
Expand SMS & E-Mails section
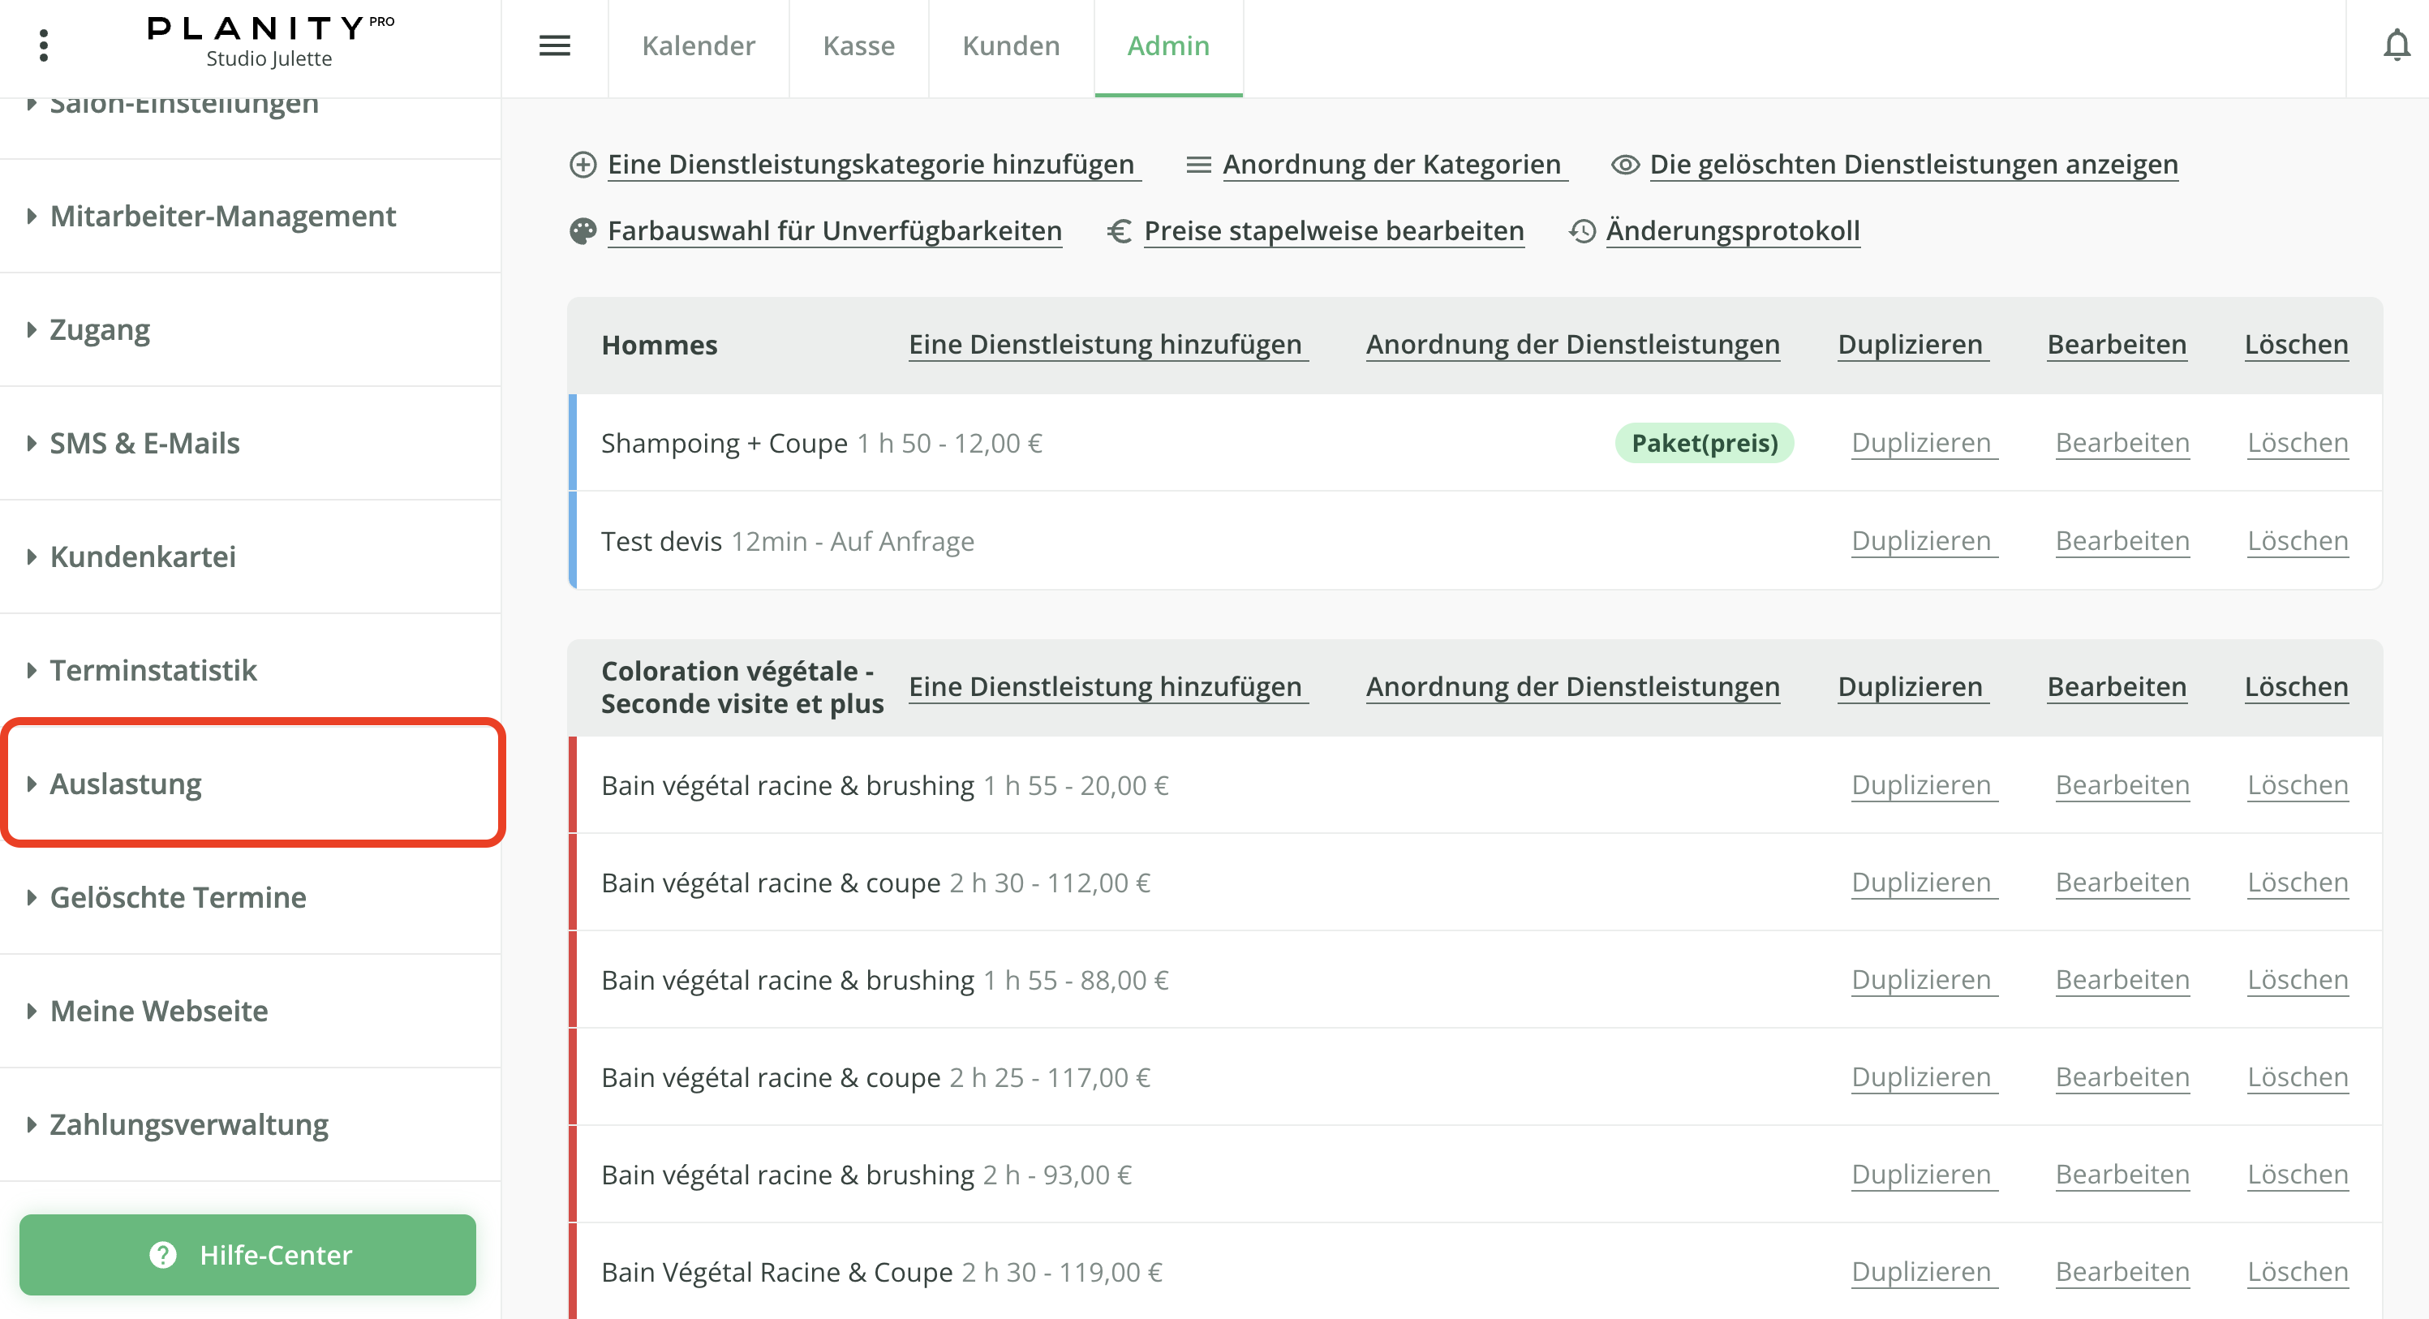(144, 443)
